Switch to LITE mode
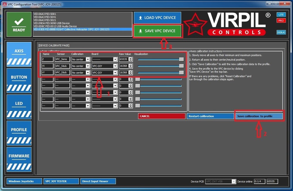 (281, 15)
